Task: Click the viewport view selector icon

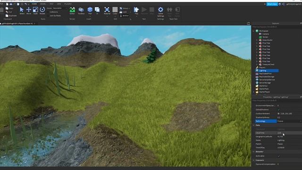Action: 248,24
